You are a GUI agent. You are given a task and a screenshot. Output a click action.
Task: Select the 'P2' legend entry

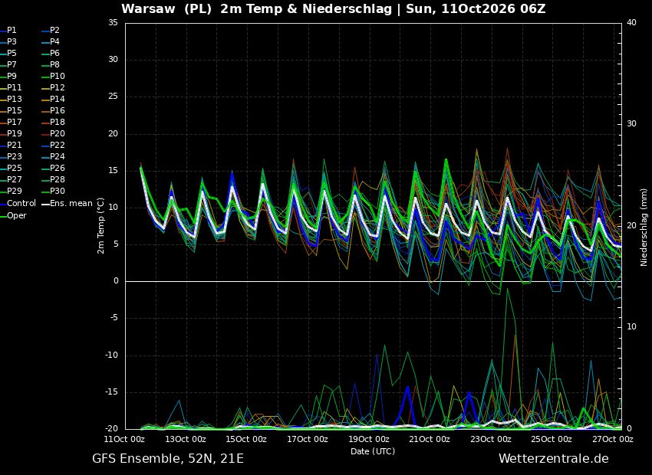(51, 31)
